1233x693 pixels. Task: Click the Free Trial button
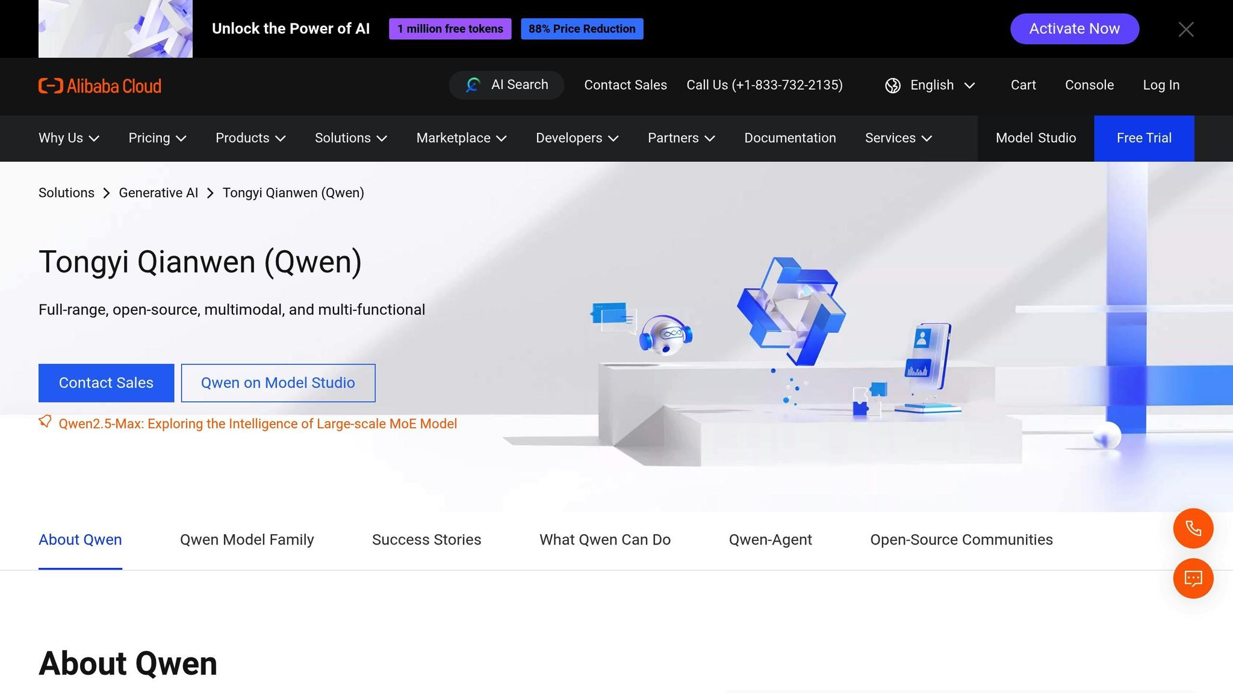1144,138
